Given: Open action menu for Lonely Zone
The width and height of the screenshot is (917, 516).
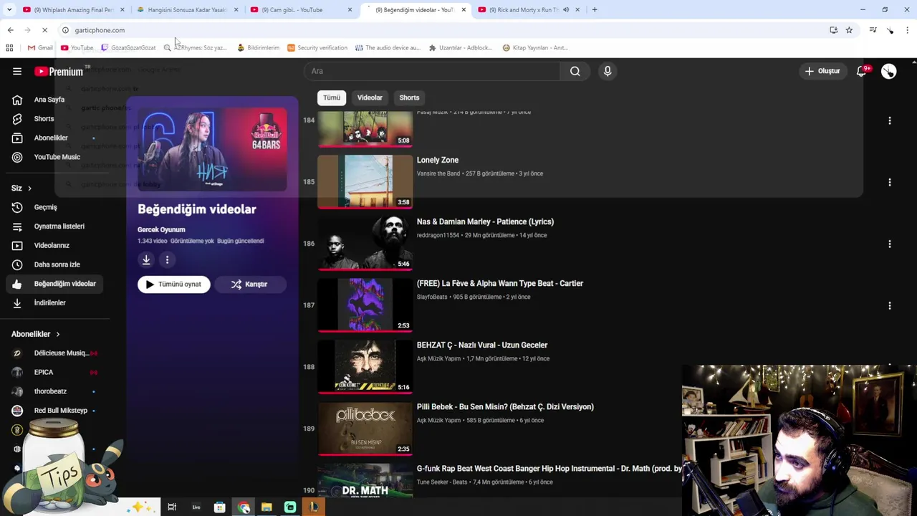Looking at the screenshot, I should (889, 182).
